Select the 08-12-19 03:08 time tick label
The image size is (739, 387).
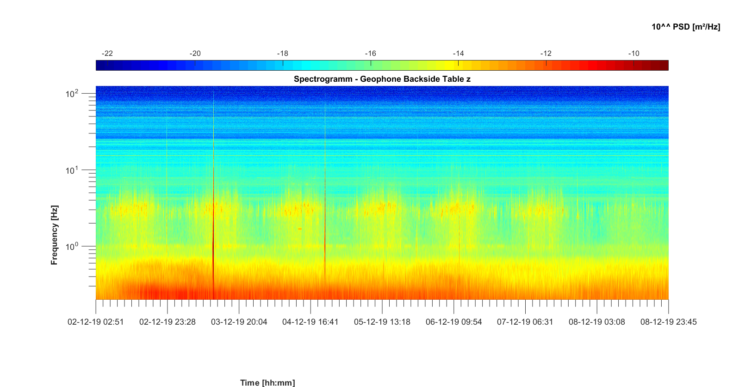pos(596,322)
